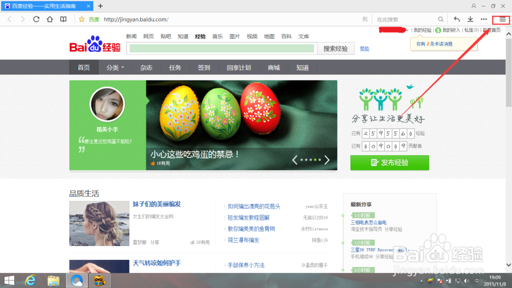Open 私信(0) link at top right
The image size is (512, 288).
[x=472, y=30]
